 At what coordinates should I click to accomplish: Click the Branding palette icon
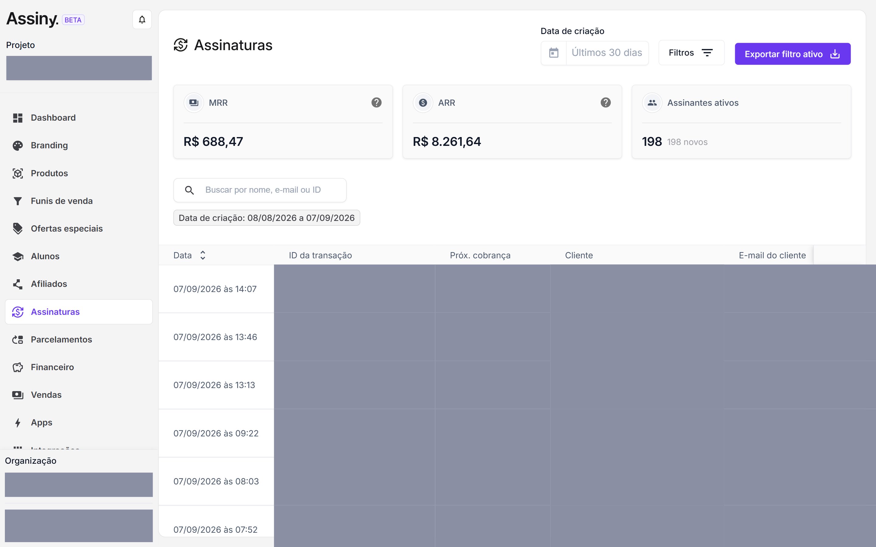pyautogui.click(x=18, y=146)
